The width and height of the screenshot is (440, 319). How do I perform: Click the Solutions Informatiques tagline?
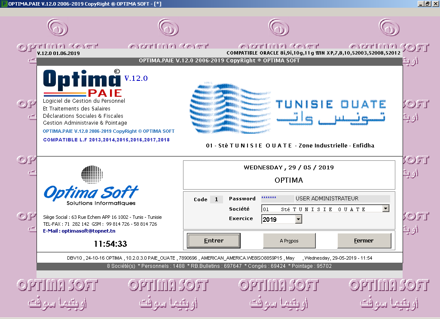(x=101, y=203)
